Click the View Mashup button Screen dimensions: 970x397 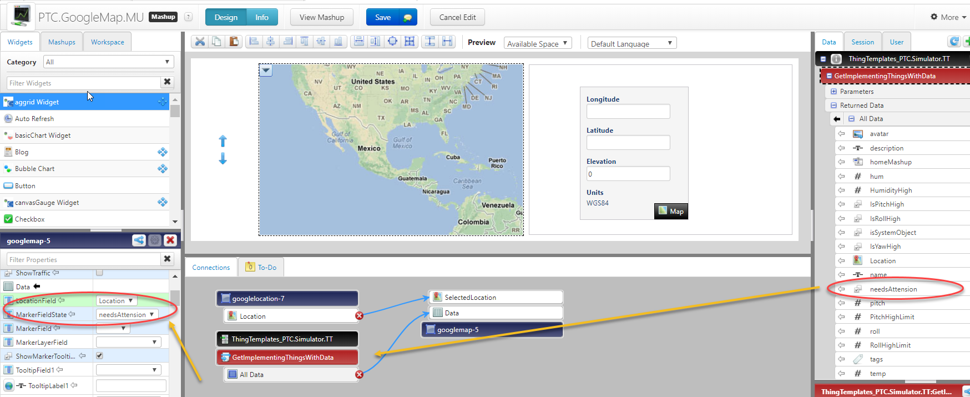pos(322,17)
